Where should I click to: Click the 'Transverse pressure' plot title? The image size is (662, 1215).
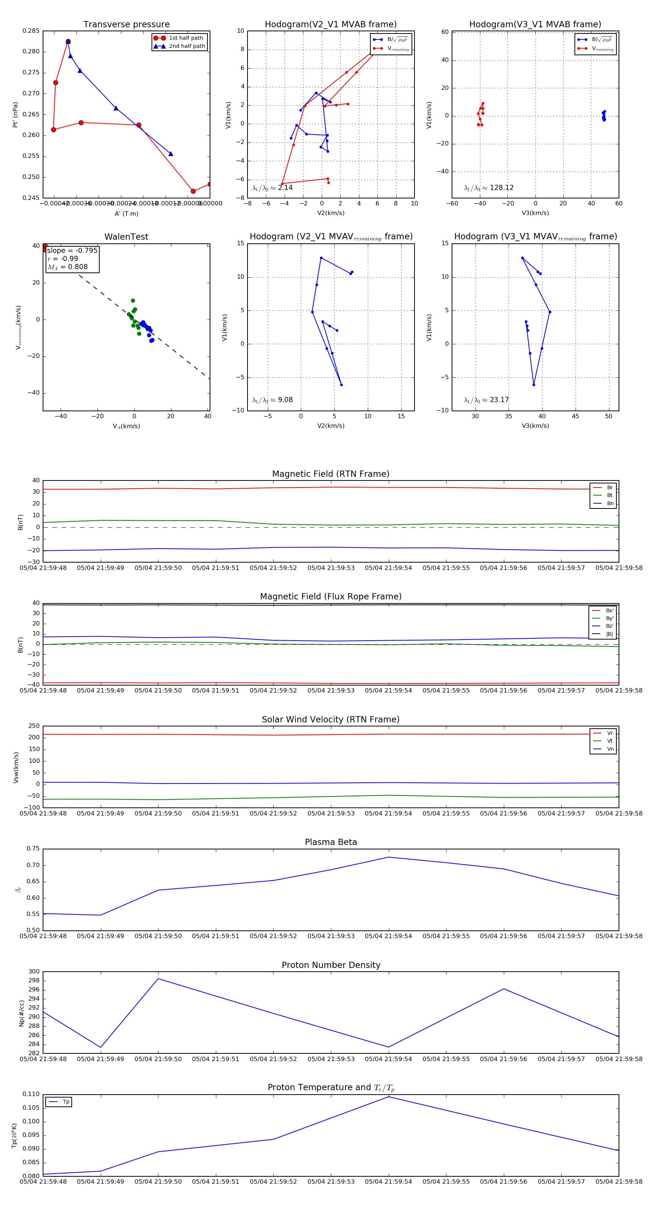pos(126,25)
